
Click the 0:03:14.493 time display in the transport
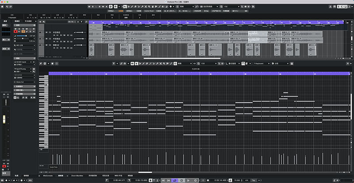(219, 180)
